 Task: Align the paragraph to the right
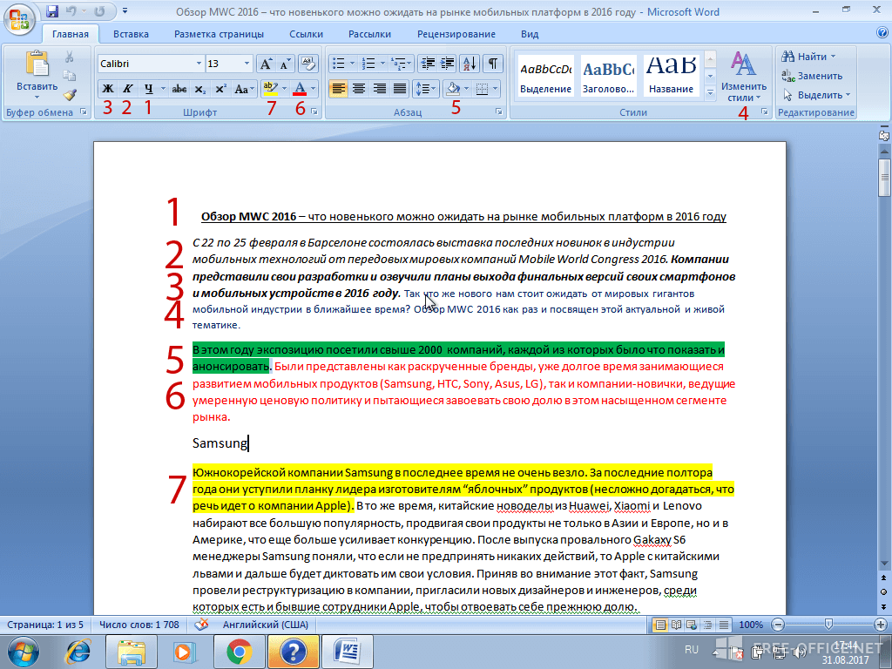[x=380, y=89]
